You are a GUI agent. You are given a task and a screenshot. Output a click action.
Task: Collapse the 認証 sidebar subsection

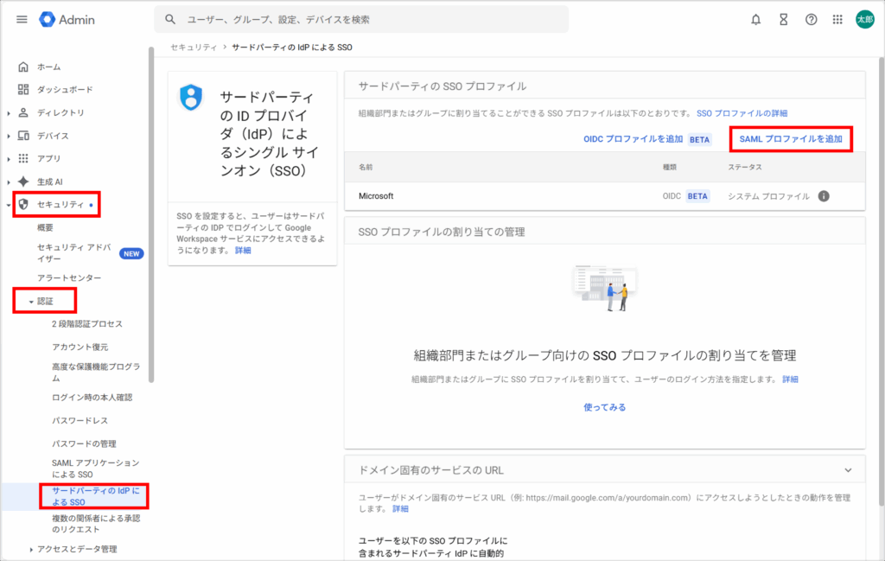coord(32,302)
